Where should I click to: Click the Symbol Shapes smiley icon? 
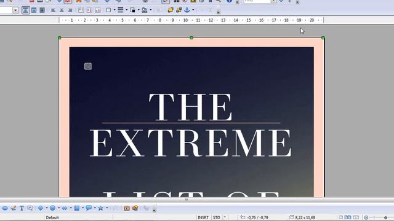click(x=52, y=208)
